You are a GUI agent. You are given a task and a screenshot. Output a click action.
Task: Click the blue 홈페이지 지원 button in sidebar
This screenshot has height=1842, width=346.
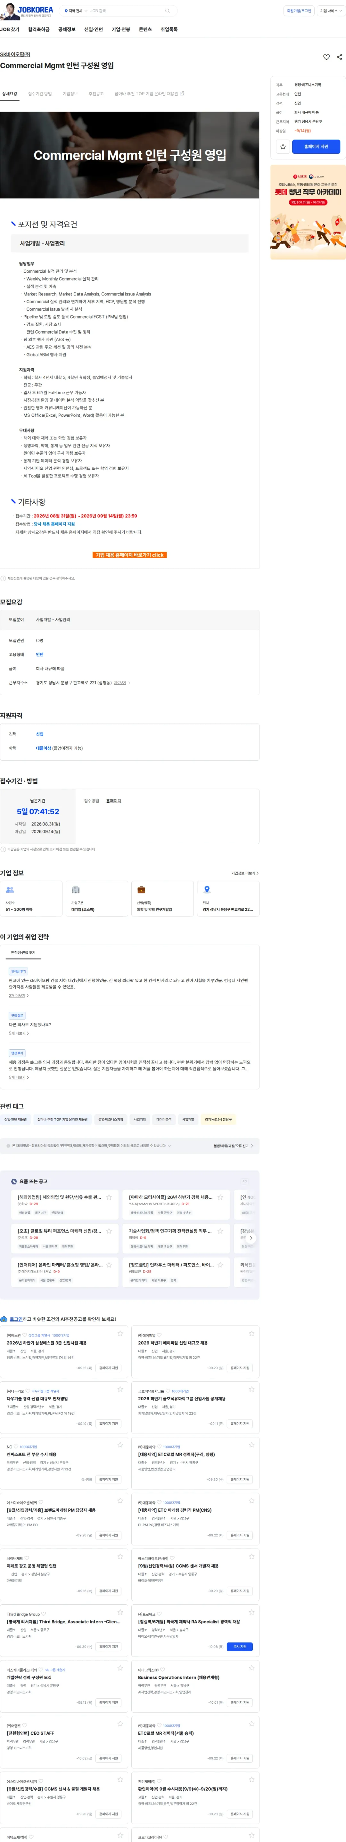click(x=316, y=147)
